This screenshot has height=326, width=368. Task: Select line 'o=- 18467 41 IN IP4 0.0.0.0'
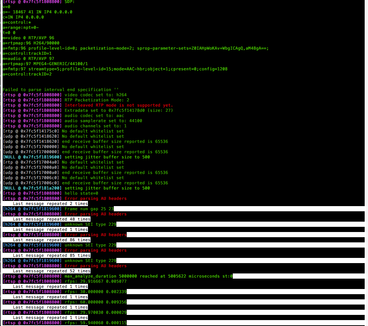coord(38,12)
